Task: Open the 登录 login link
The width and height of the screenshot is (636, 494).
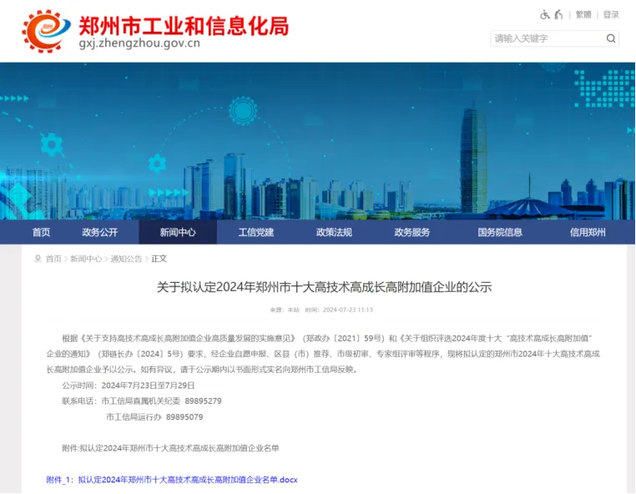Action: pyautogui.click(x=611, y=15)
